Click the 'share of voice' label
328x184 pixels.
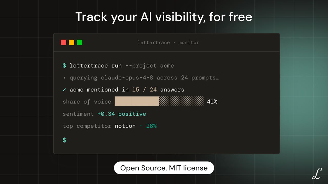[x=87, y=102]
